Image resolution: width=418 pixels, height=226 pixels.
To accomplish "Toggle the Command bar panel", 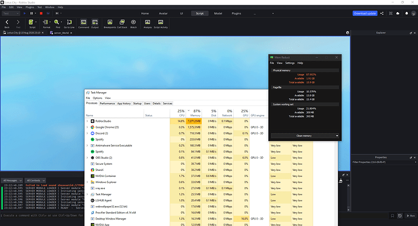I will [x=84, y=24].
